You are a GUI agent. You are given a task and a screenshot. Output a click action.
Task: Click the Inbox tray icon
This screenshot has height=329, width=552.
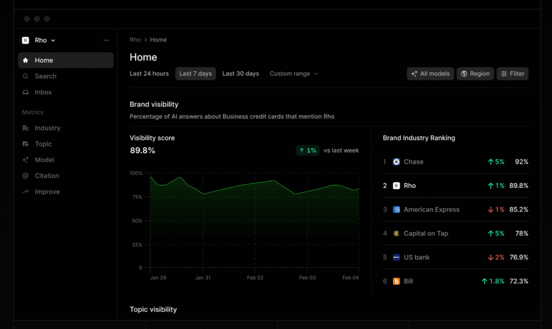click(25, 92)
